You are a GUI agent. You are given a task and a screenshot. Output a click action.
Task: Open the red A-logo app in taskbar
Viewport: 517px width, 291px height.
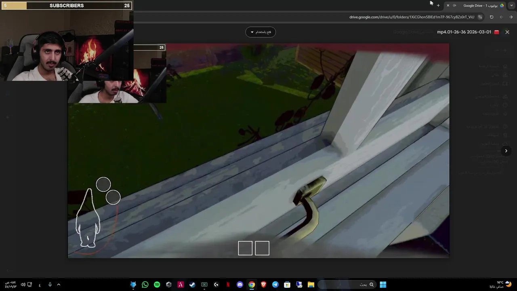coord(181,285)
